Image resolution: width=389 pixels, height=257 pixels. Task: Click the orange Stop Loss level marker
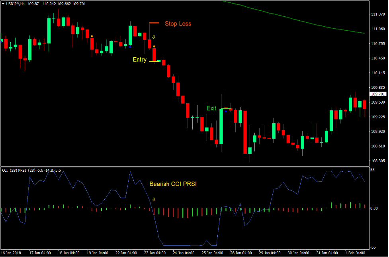154,22
